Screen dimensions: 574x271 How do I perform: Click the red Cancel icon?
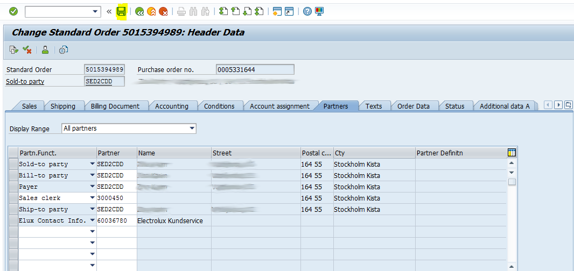163,11
